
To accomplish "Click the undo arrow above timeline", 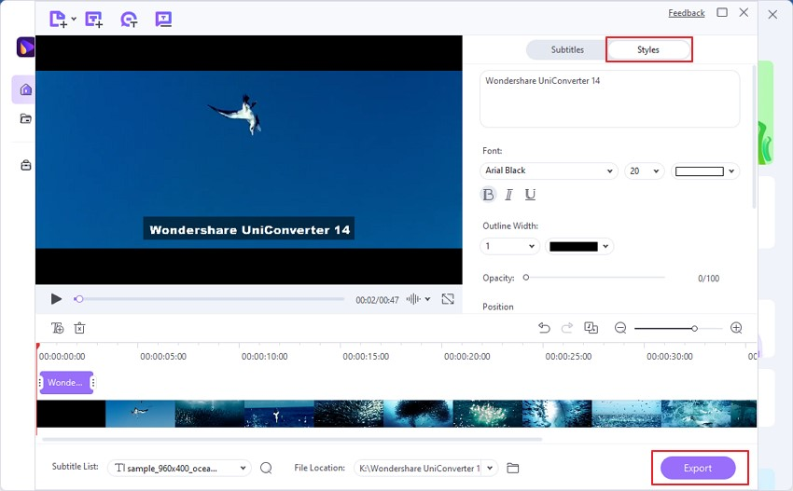I will point(544,328).
